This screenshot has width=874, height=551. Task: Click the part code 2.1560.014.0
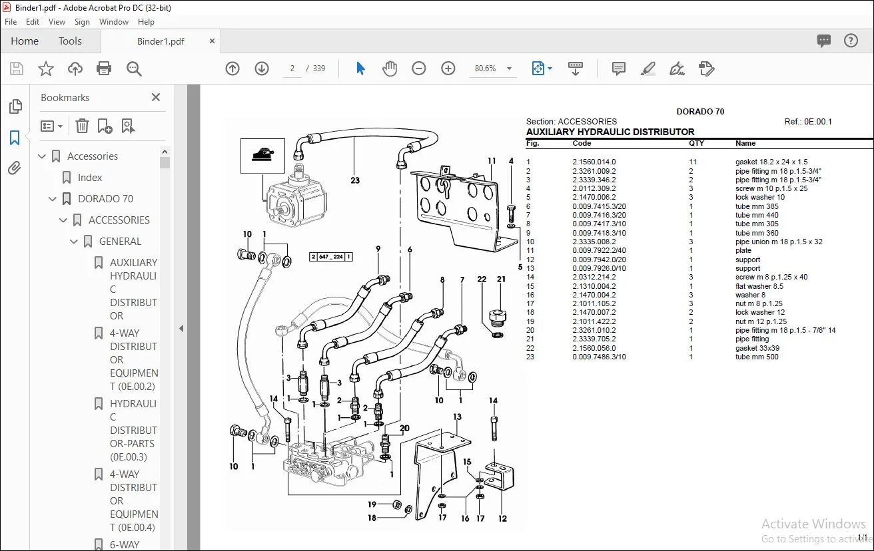pos(594,162)
